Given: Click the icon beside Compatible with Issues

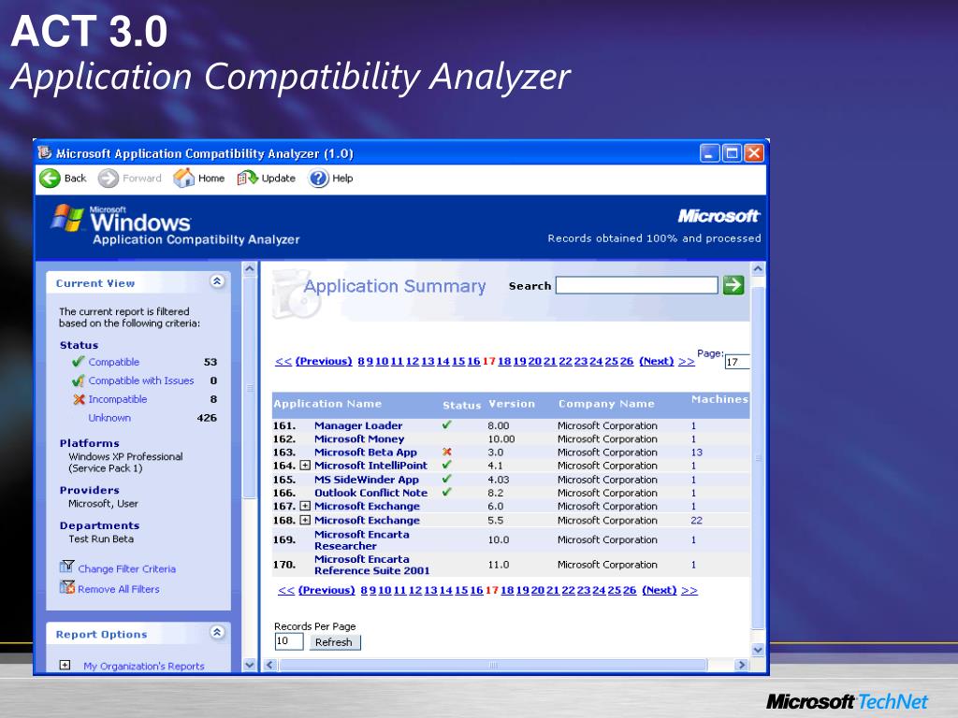Looking at the screenshot, I should pos(79,381).
